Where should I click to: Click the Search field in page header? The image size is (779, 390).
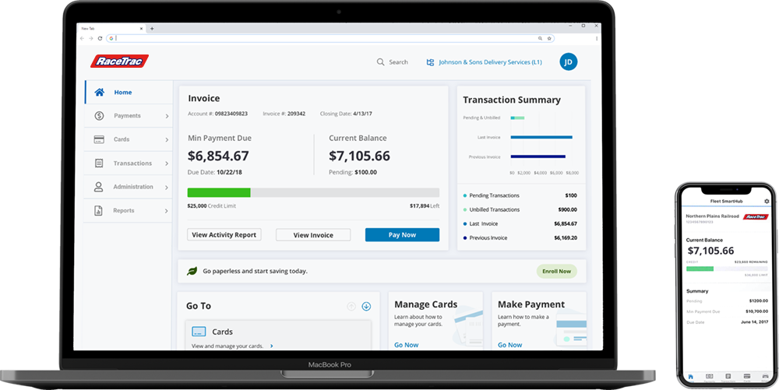[393, 62]
